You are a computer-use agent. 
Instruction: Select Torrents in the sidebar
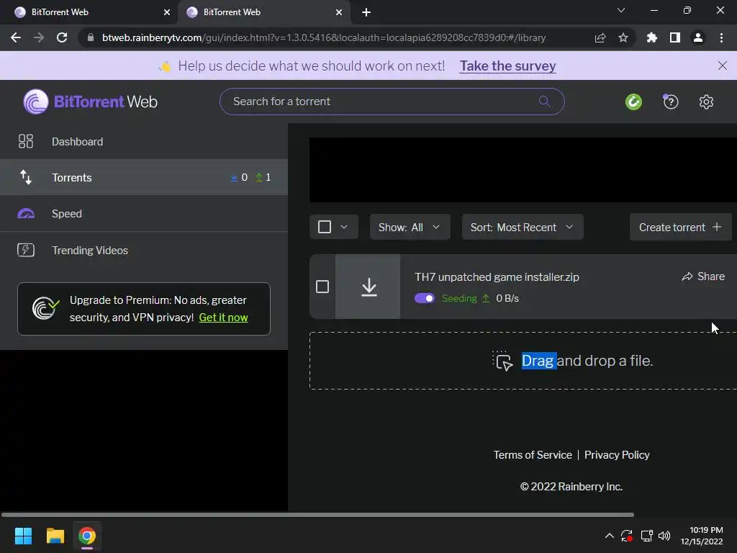point(144,177)
